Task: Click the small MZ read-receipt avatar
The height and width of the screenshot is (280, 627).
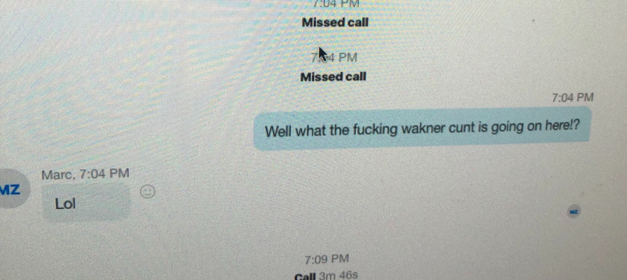Action: click(x=573, y=212)
